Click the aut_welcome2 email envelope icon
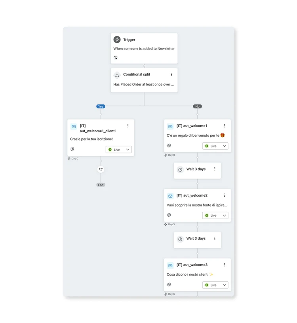The image size is (297, 323). (x=170, y=196)
